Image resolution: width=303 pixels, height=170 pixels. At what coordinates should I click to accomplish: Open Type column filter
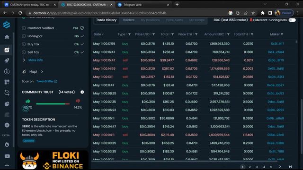pyautogui.click(x=129, y=34)
